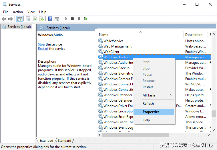Image resolution: width=217 pixels, height=150 pixels.
Task: Click the Restart the service link
Action: (43, 49)
